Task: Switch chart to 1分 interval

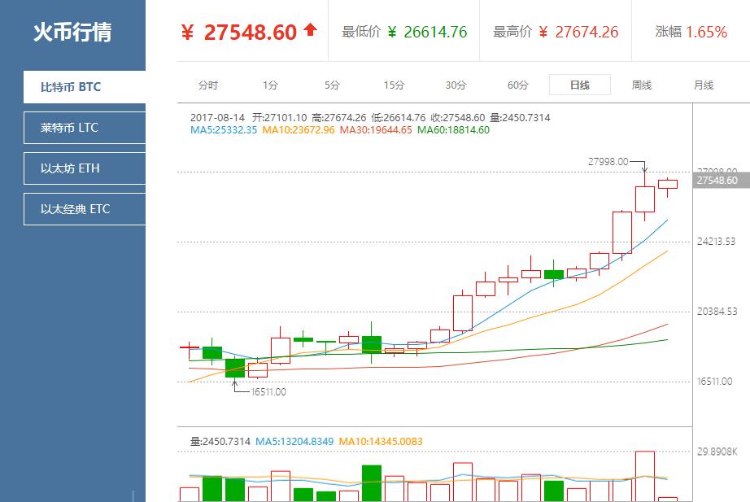Action: (270, 85)
